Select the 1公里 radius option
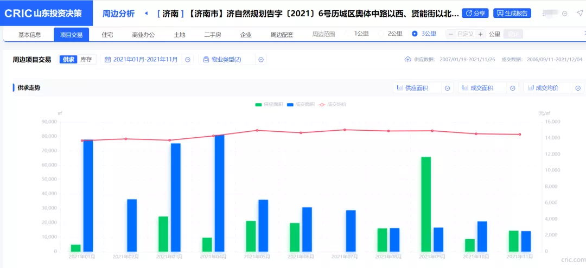 pyautogui.click(x=360, y=34)
